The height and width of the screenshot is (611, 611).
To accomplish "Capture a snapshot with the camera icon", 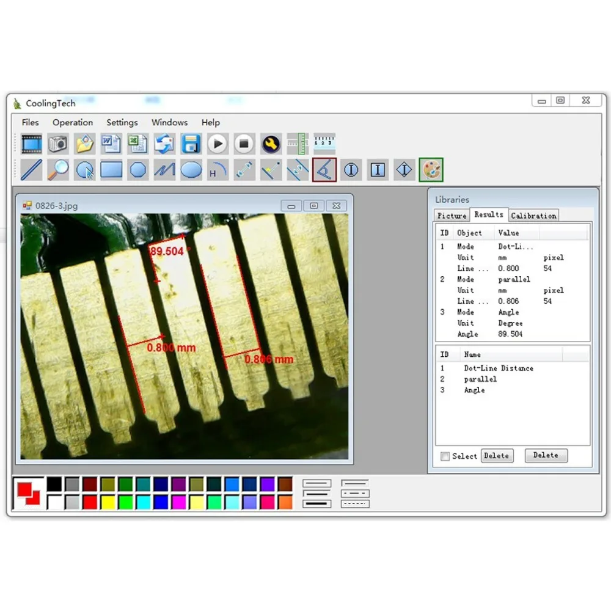I will coord(58,144).
